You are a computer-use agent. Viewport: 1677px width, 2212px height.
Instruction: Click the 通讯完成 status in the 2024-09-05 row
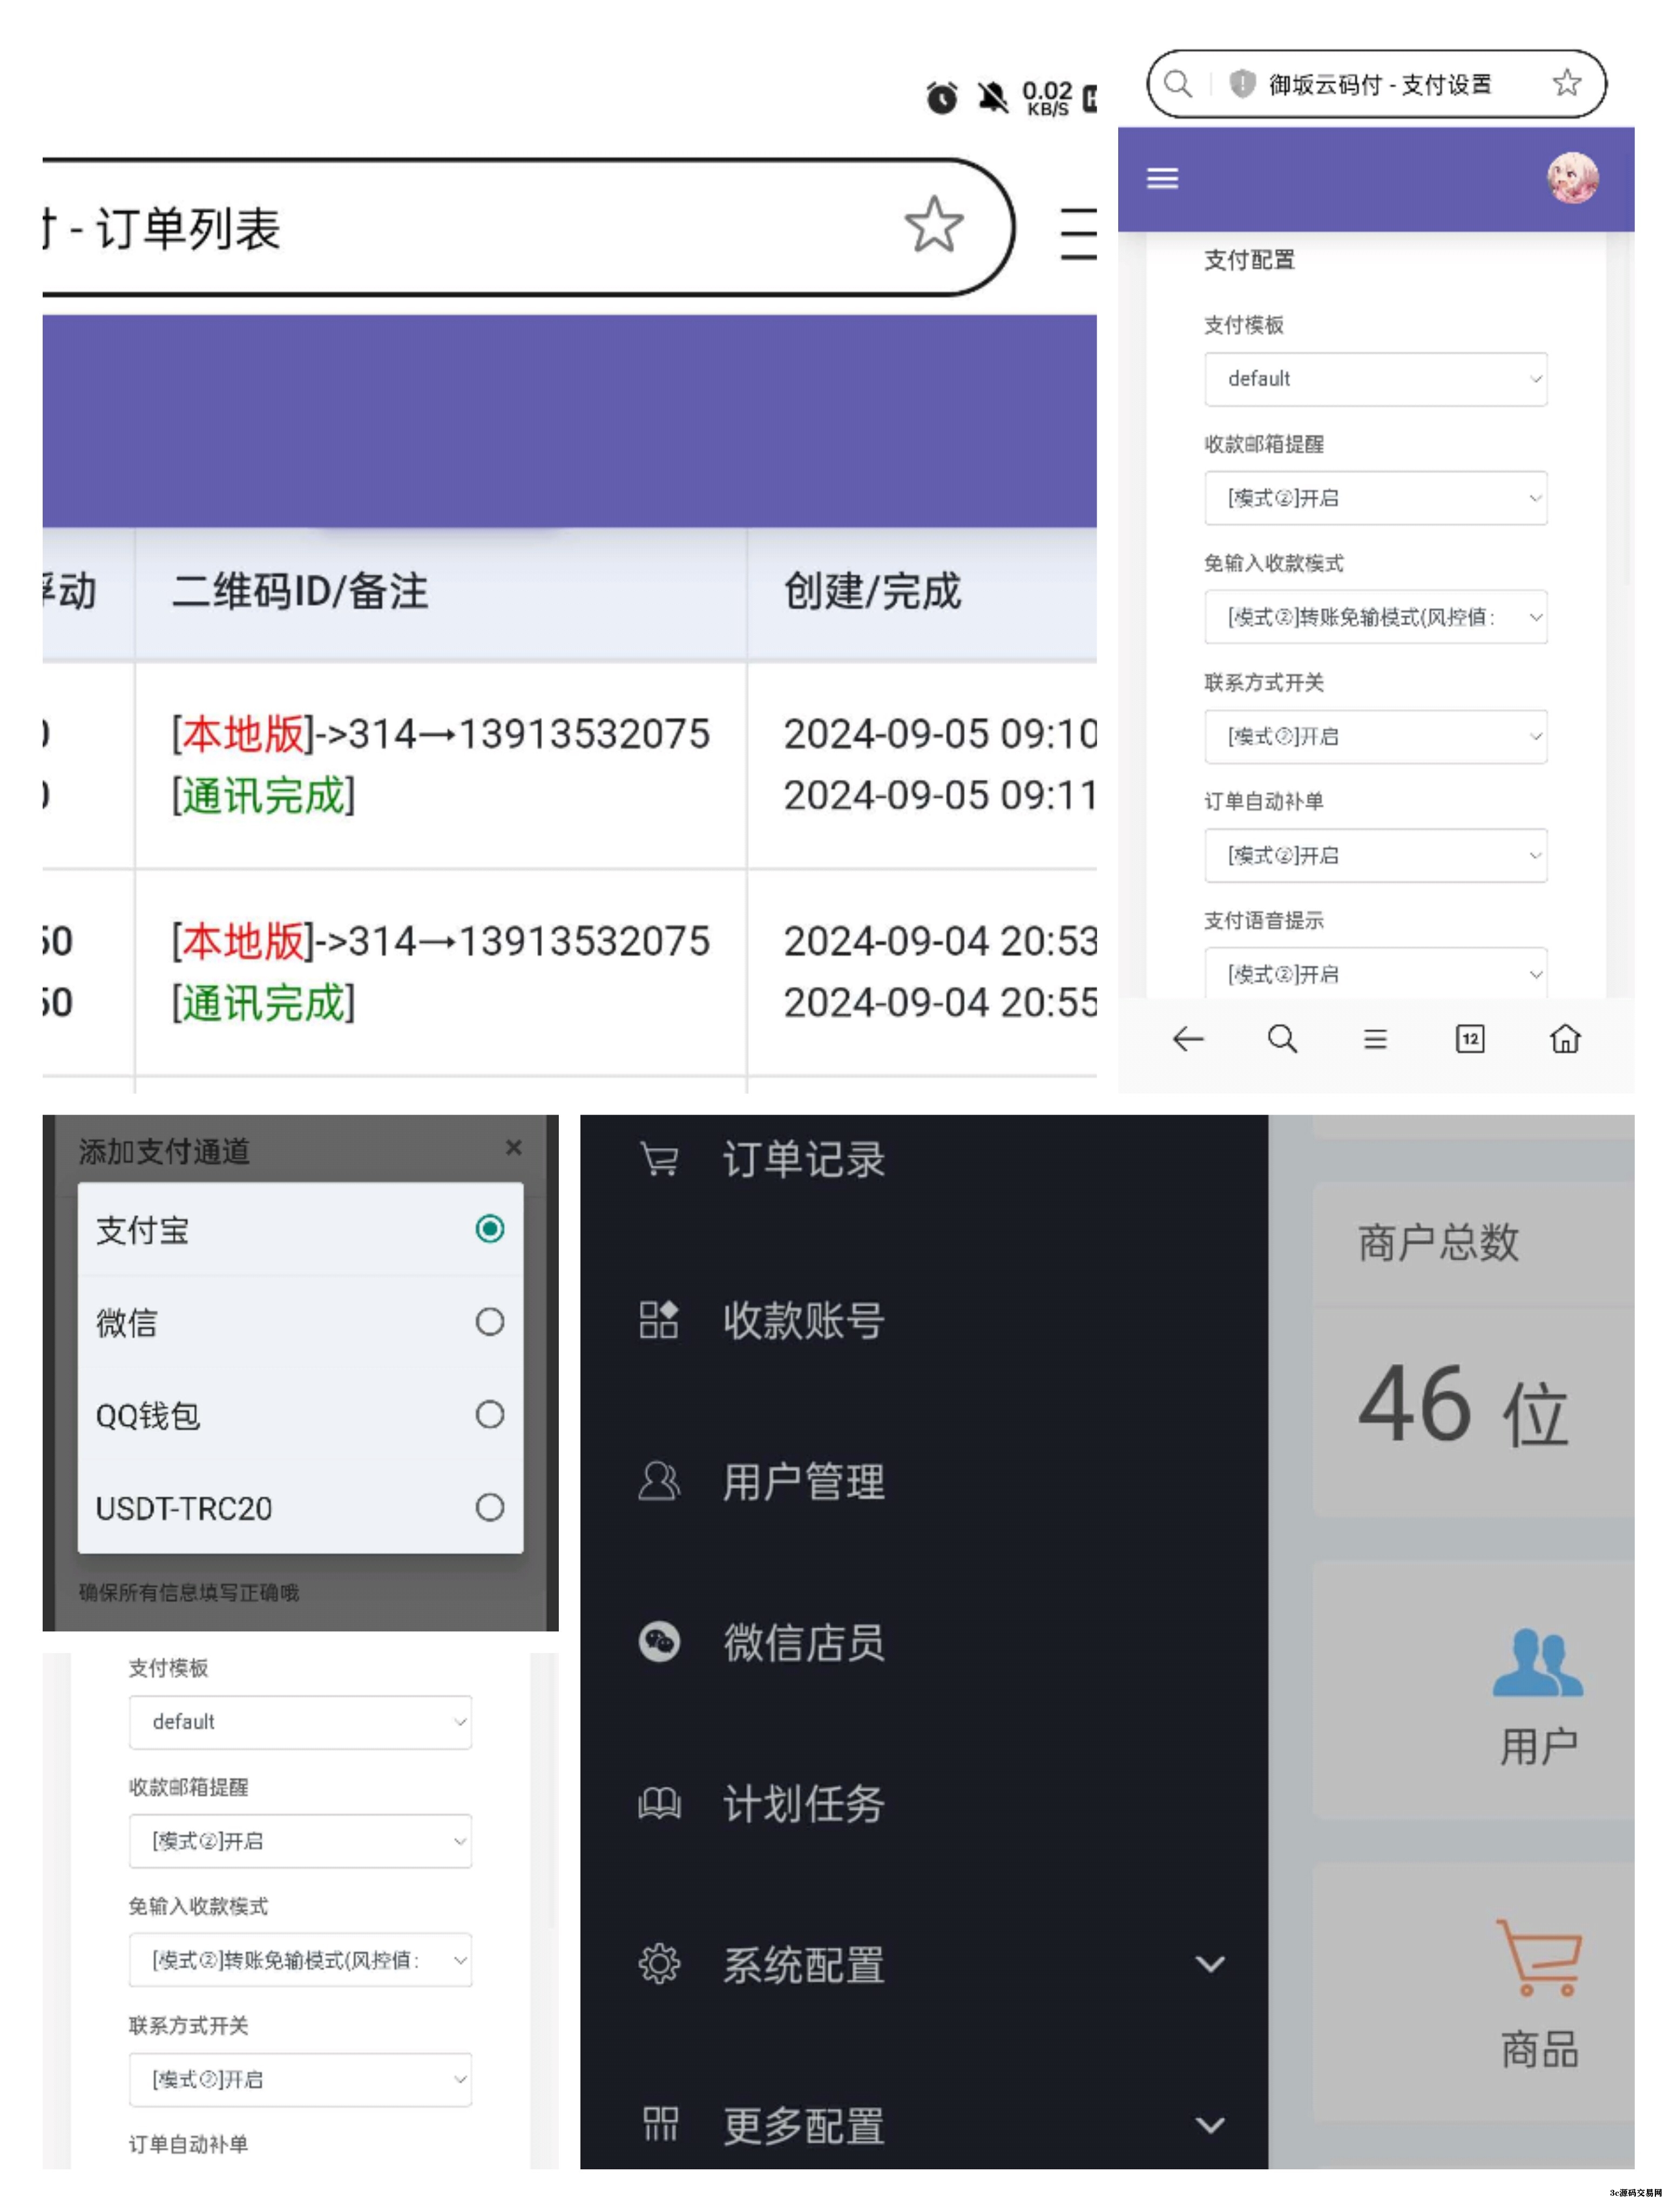coord(263,796)
